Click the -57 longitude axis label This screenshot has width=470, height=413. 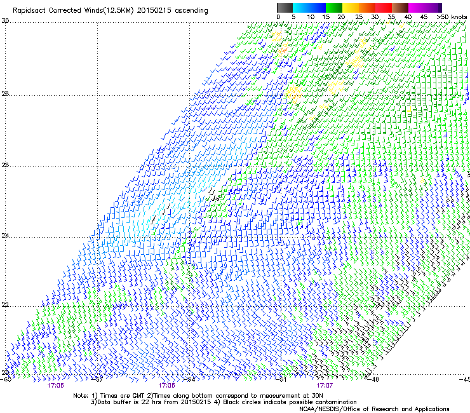tap(97, 379)
